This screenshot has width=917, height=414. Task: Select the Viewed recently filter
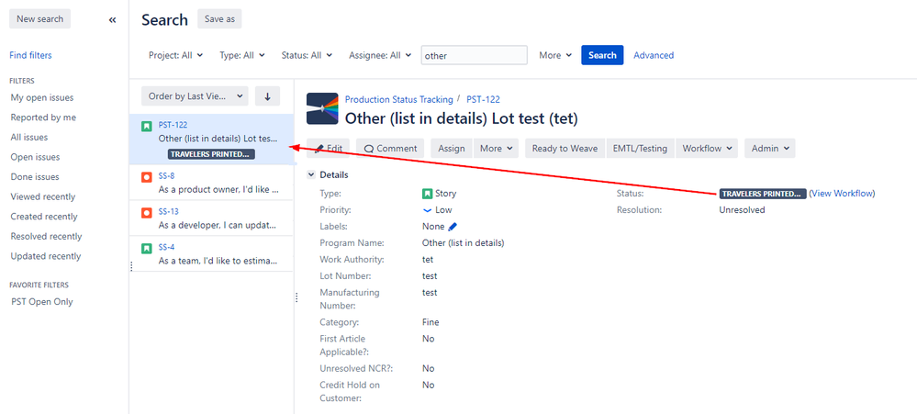coord(43,197)
